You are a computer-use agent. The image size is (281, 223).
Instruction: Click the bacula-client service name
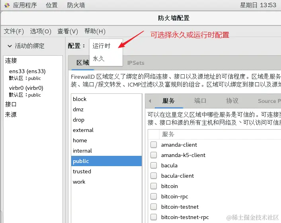[x=178, y=176]
